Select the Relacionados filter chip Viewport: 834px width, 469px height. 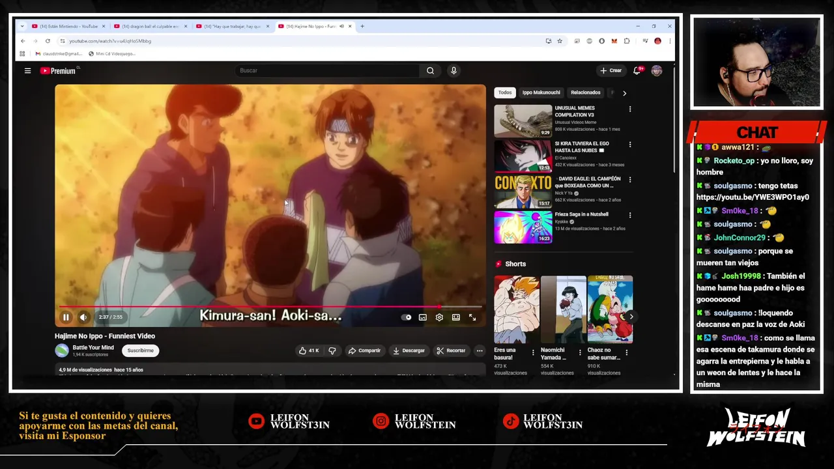(586, 92)
